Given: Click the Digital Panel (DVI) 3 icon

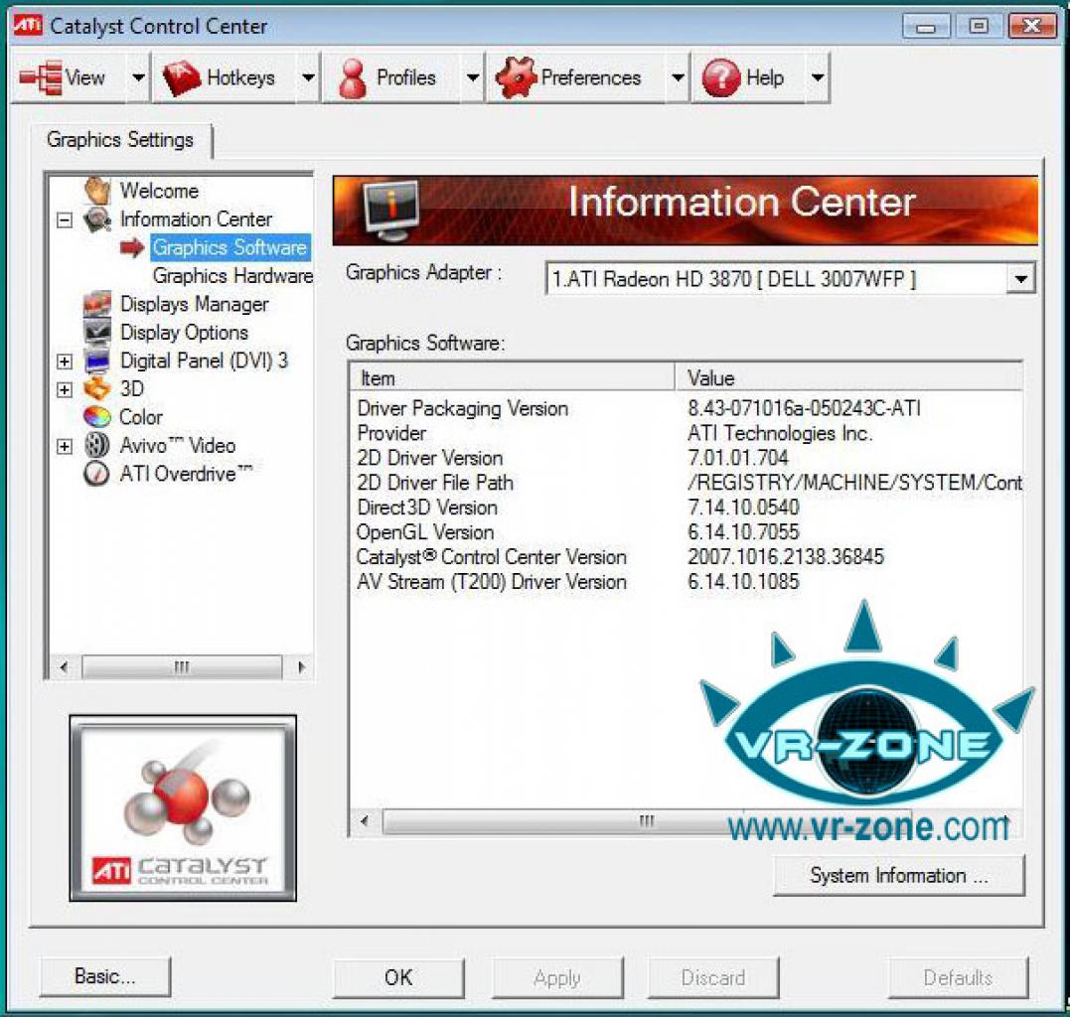Looking at the screenshot, I should point(97,361).
